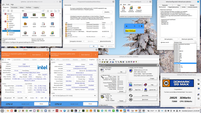
Task: Open the Cards '#0: TU106' combo box
Action: pyautogui.click(x=74, y=96)
